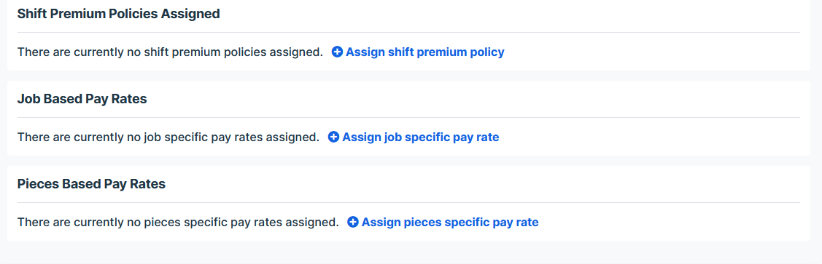Click the plus icon beside job specific pay rate
Viewport: 822px width, 264px height.
[x=333, y=137]
